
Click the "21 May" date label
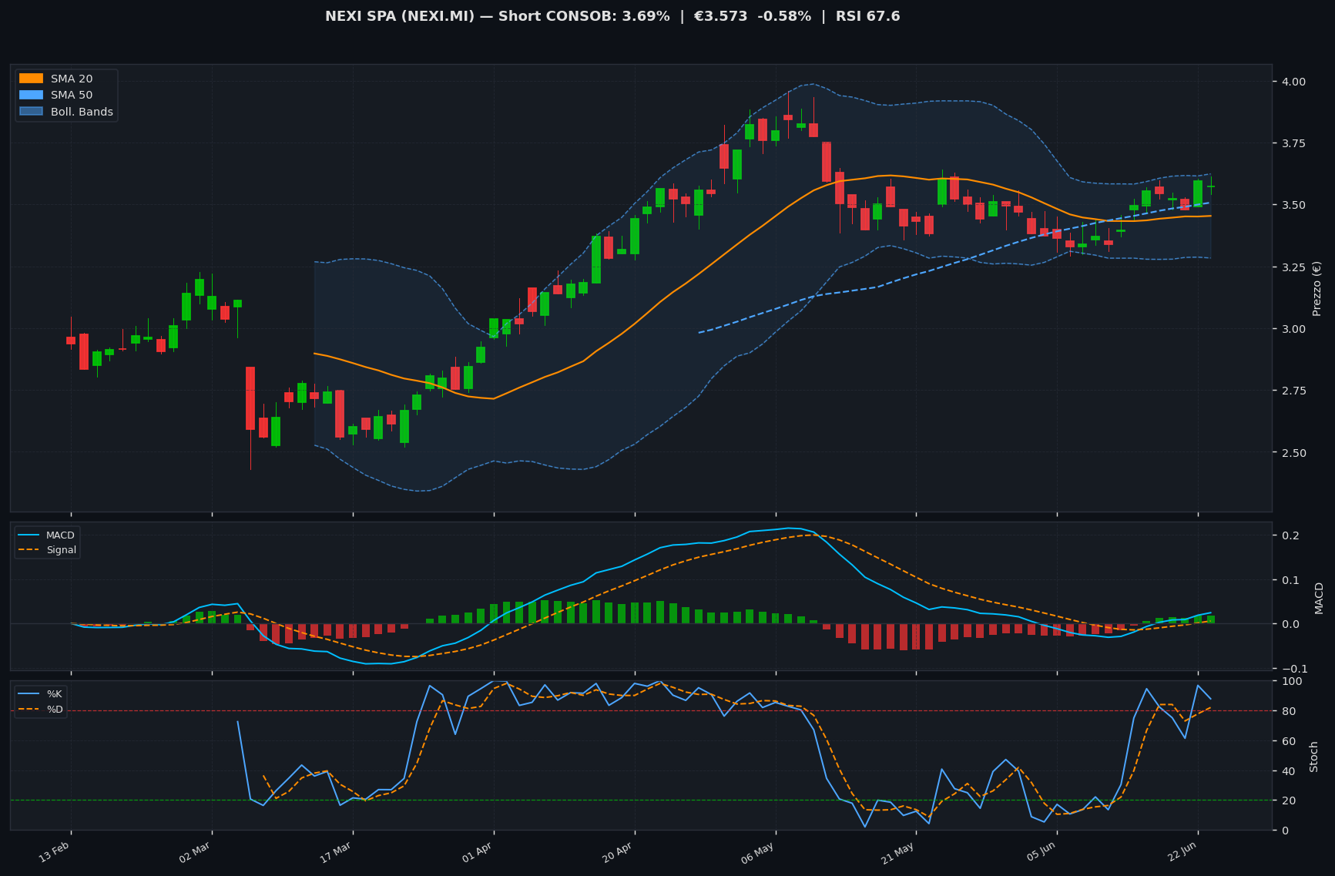[899, 852]
